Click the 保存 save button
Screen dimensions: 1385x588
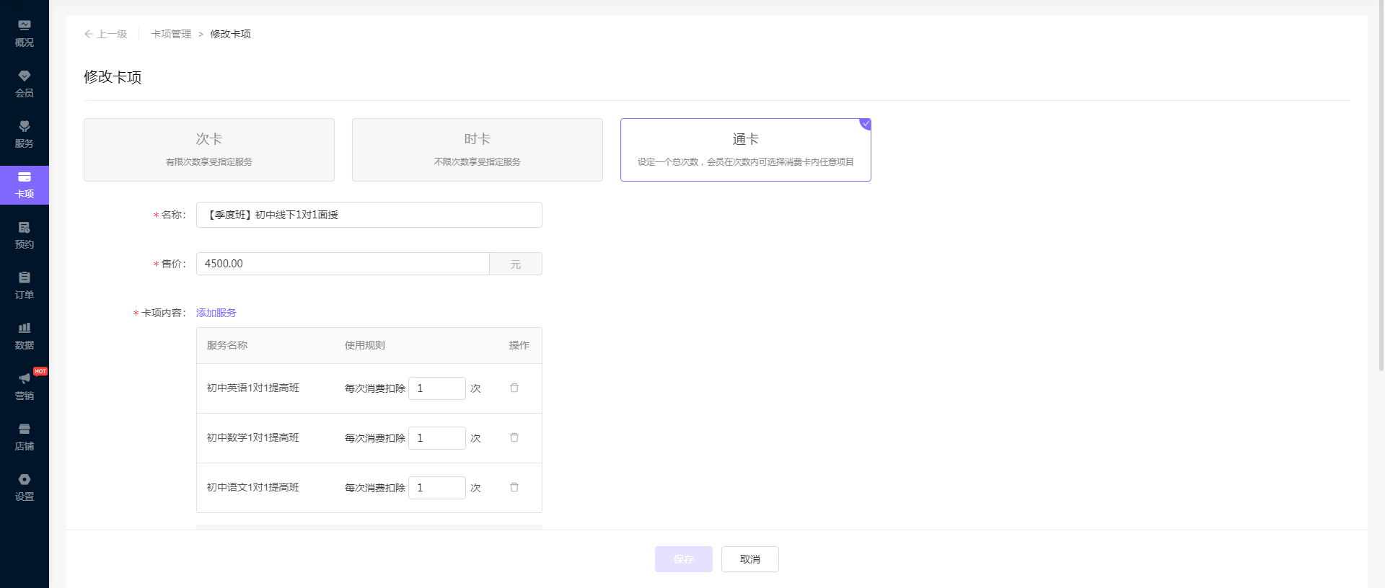(684, 559)
